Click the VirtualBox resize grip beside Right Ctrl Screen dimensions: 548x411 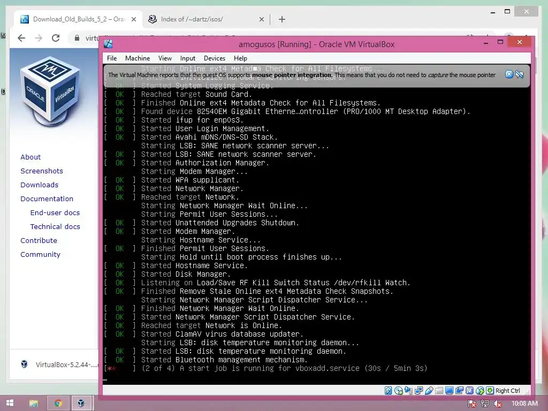[527, 392]
